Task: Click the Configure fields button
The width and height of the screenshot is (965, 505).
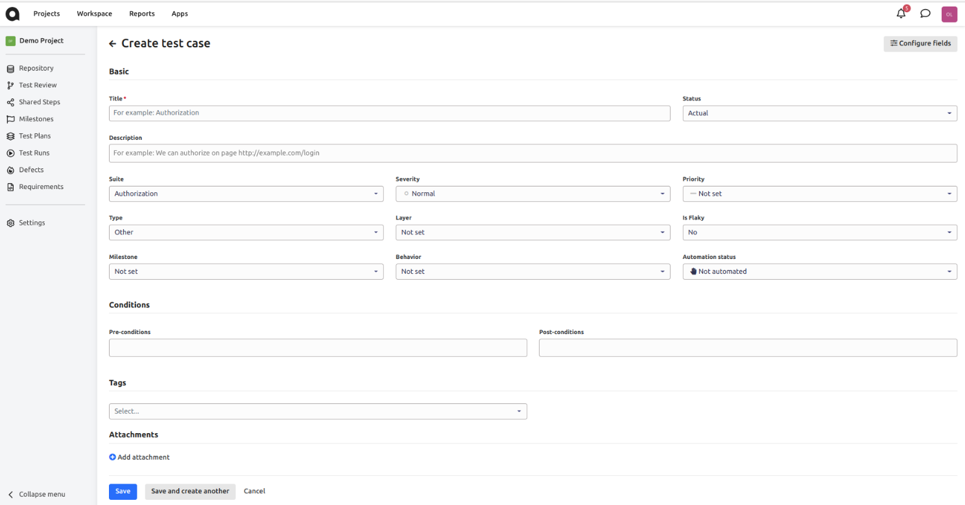Action: click(920, 43)
